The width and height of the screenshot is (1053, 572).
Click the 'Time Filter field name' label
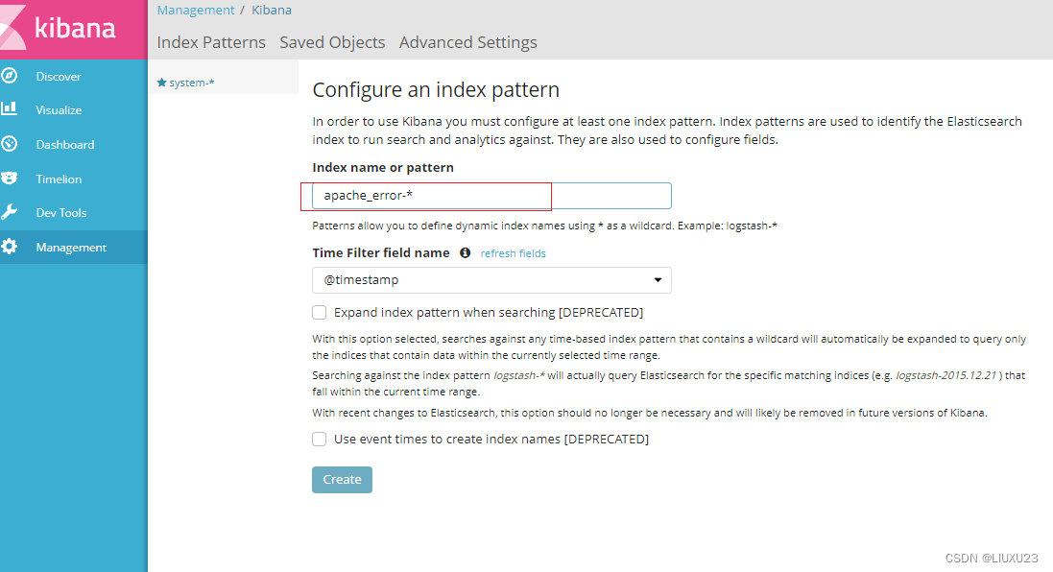[381, 253]
